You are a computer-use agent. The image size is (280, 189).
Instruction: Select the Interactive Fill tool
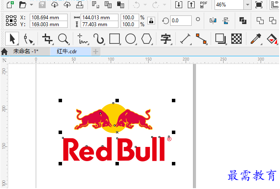272,39
